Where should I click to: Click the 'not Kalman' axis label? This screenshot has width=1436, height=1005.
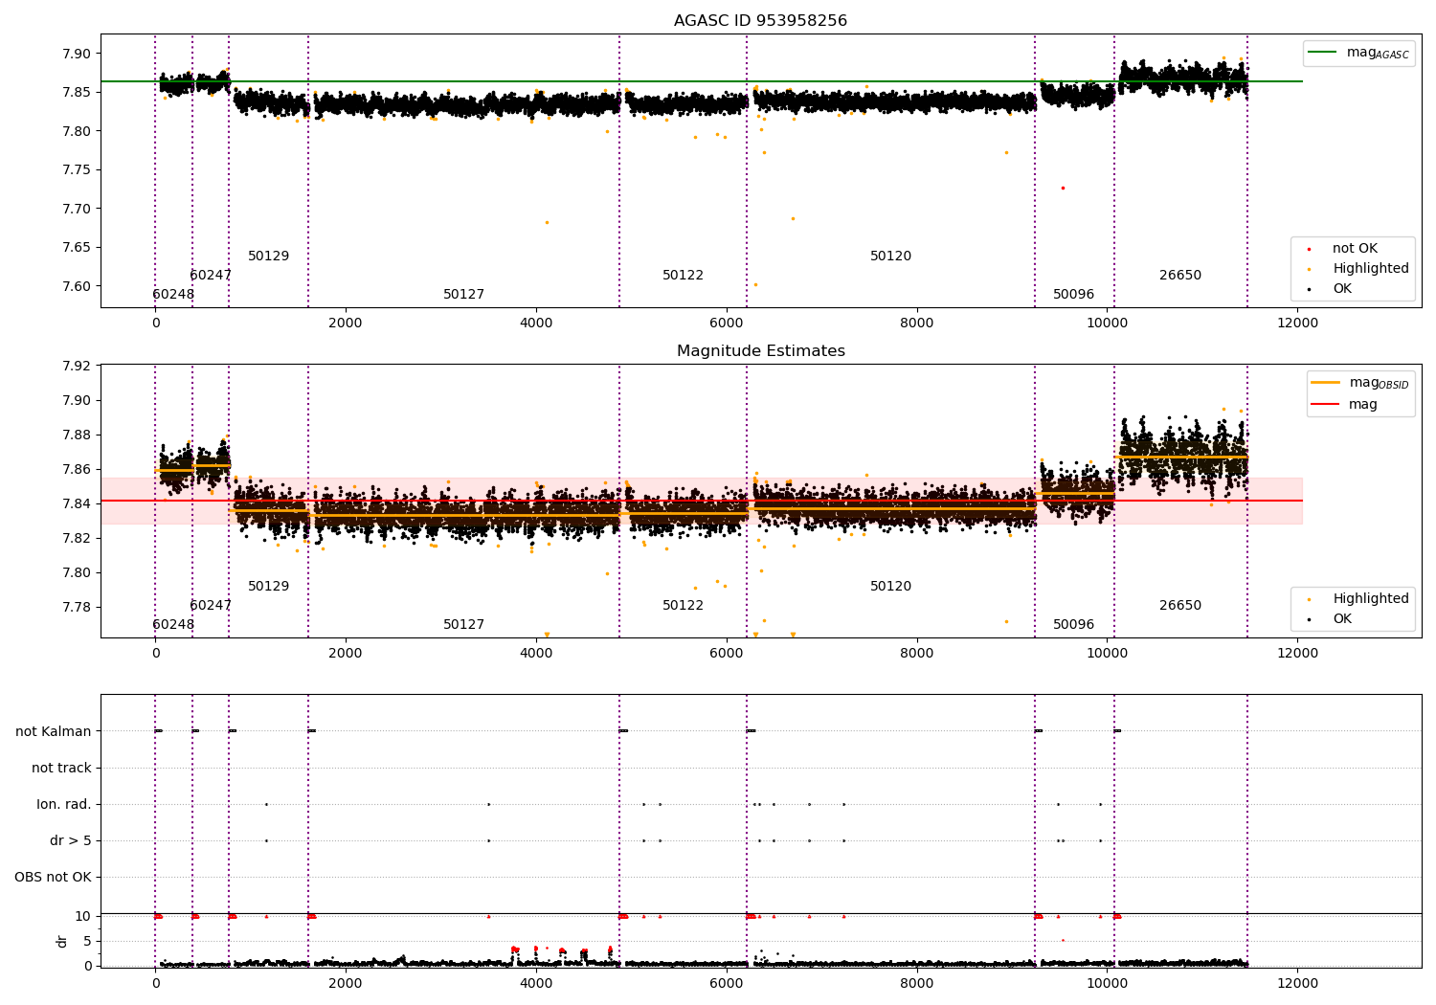pyautogui.click(x=54, y=731)
